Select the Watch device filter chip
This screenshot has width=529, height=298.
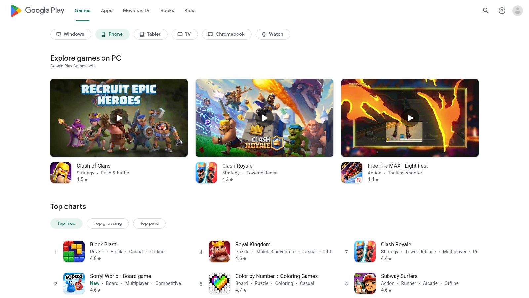(272, 34)
